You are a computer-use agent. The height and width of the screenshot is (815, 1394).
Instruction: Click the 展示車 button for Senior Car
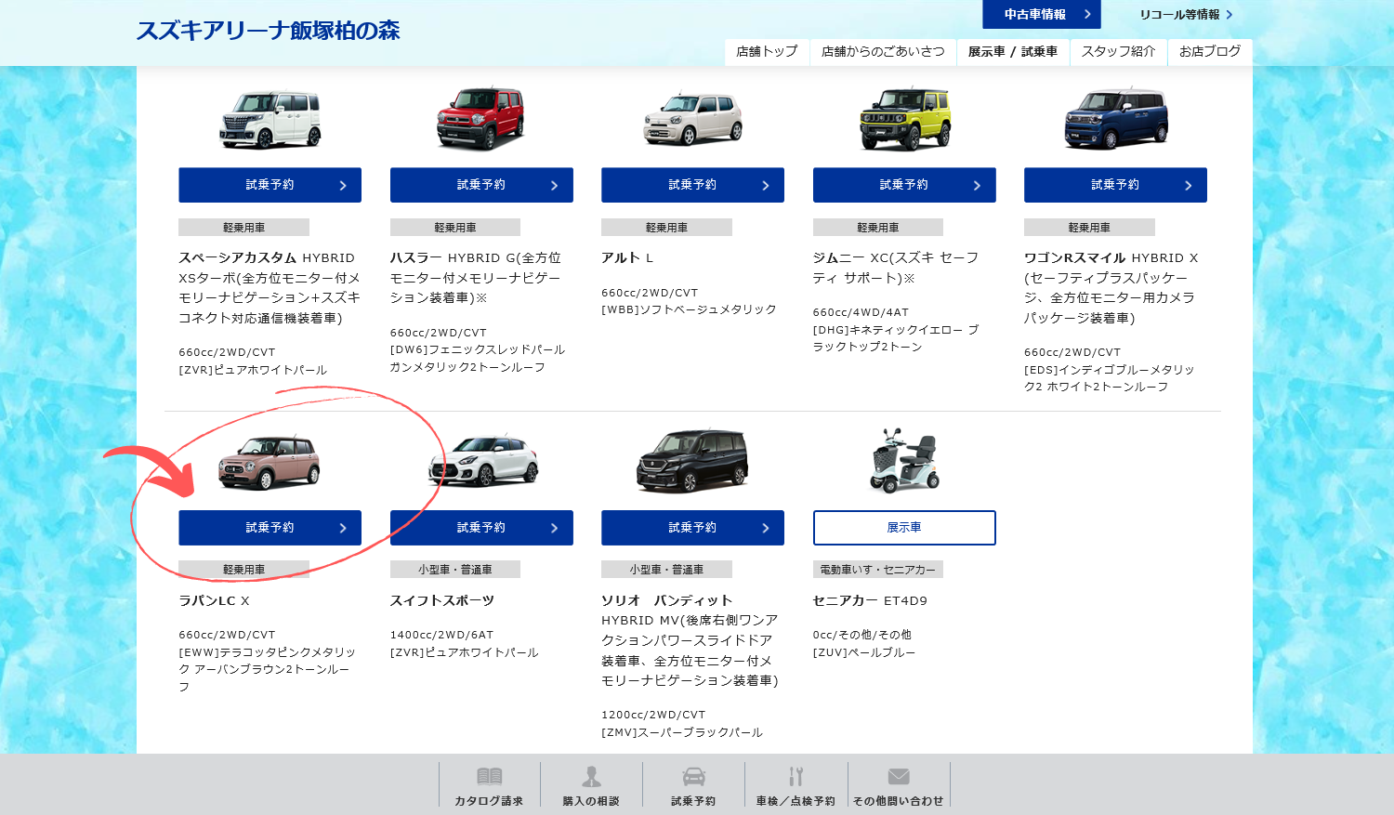click(x=904, y=528)
